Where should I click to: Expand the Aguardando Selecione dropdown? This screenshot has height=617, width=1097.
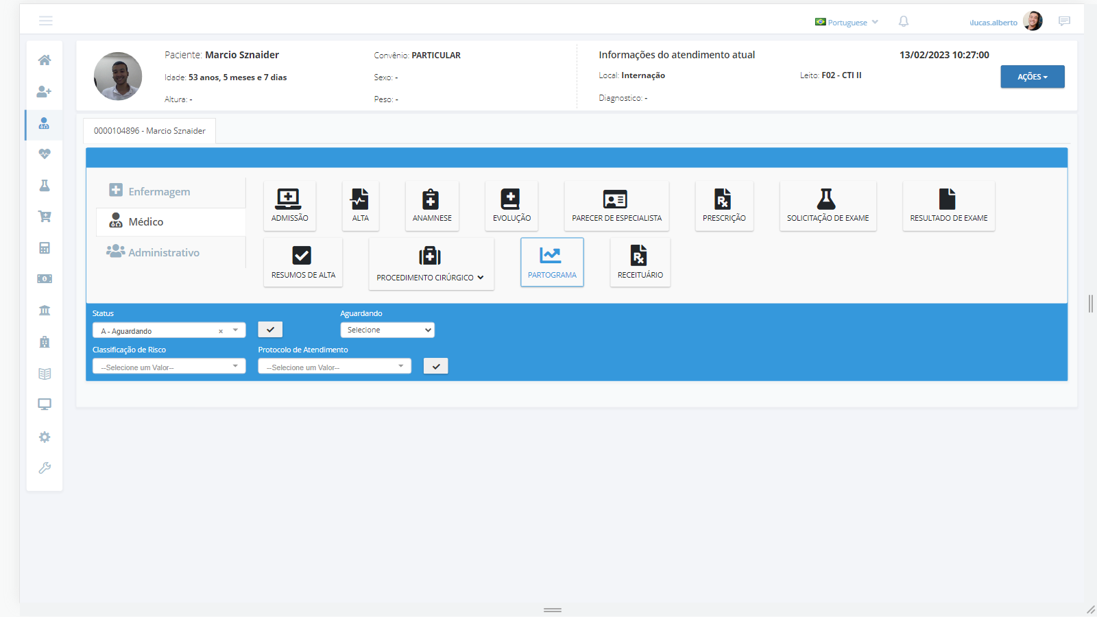coord(387,330)
